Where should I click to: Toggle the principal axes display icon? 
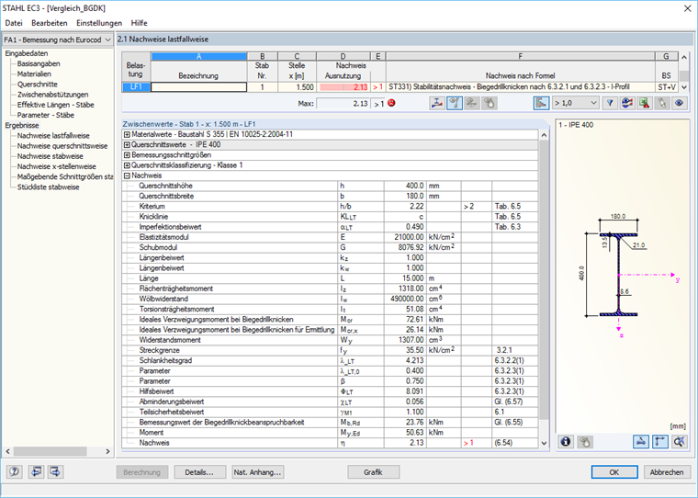(x=659, y=441)
